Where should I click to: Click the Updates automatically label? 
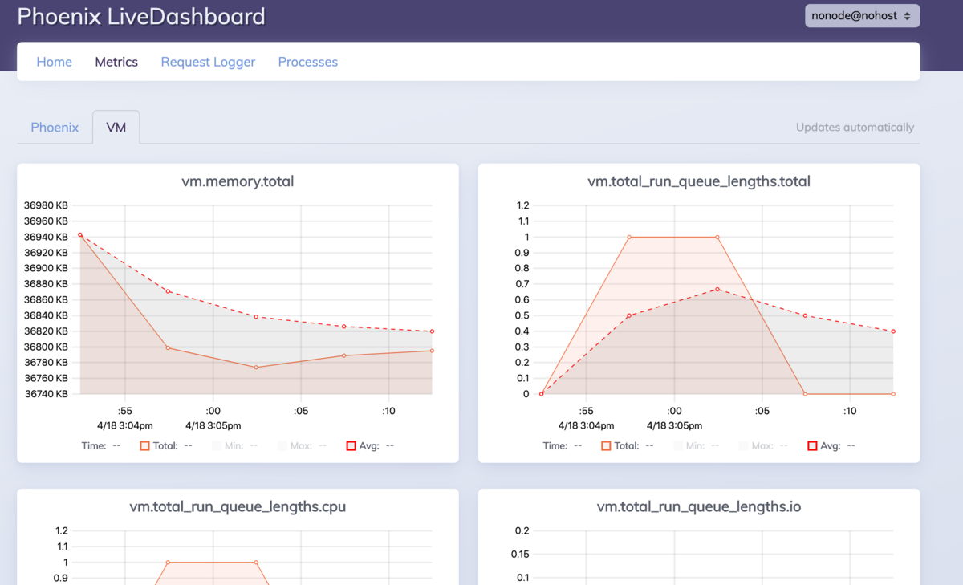pos(855,127)
